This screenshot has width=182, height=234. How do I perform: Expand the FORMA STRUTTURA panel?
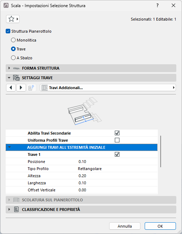(9, 68)
